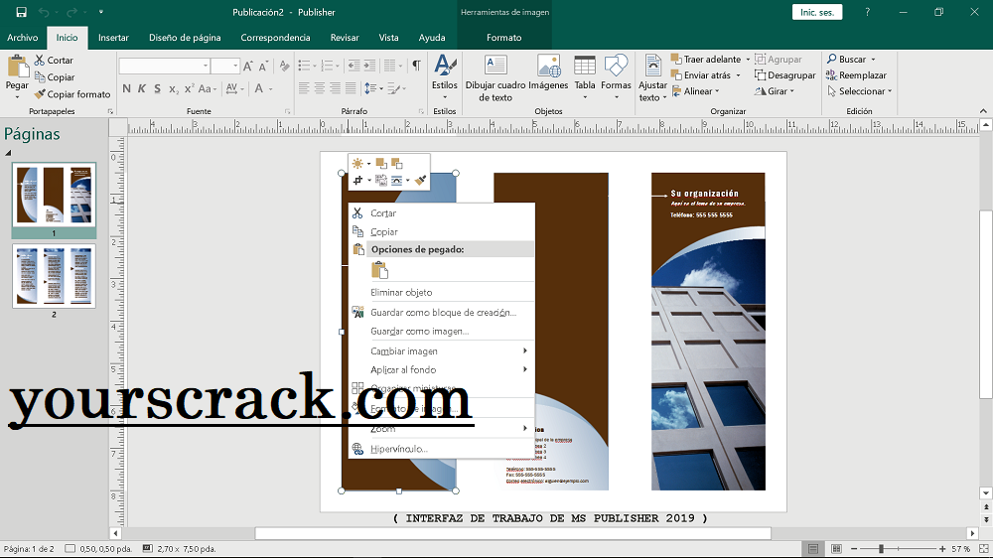Screen dimensions: 993x558
Task: Click the brightness sun icon in mini toolbar
Action: [357, 164]
